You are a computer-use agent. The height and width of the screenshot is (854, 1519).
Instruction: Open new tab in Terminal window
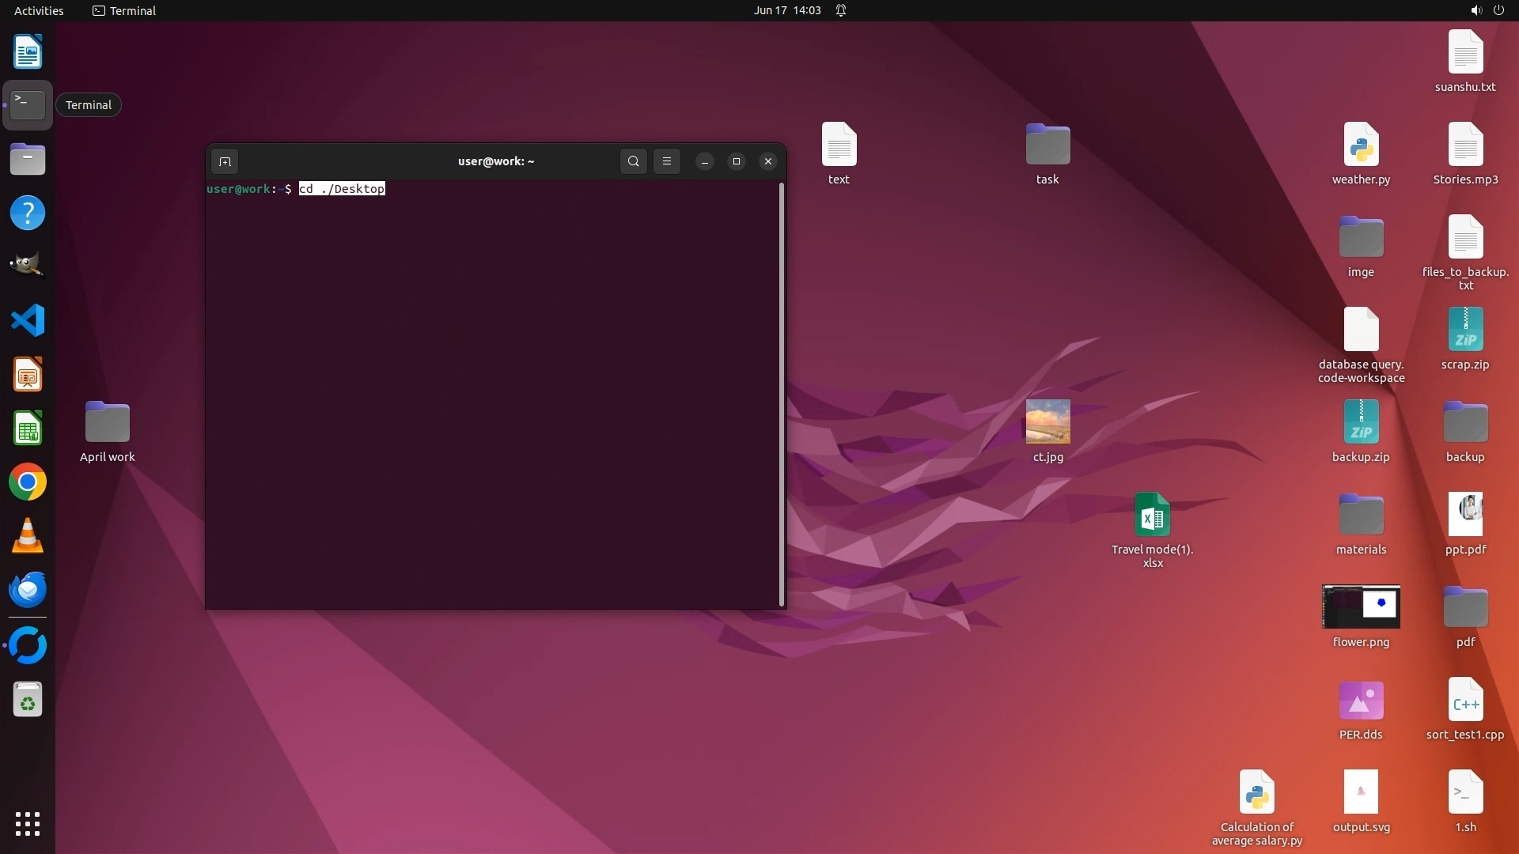click(225, 161)
